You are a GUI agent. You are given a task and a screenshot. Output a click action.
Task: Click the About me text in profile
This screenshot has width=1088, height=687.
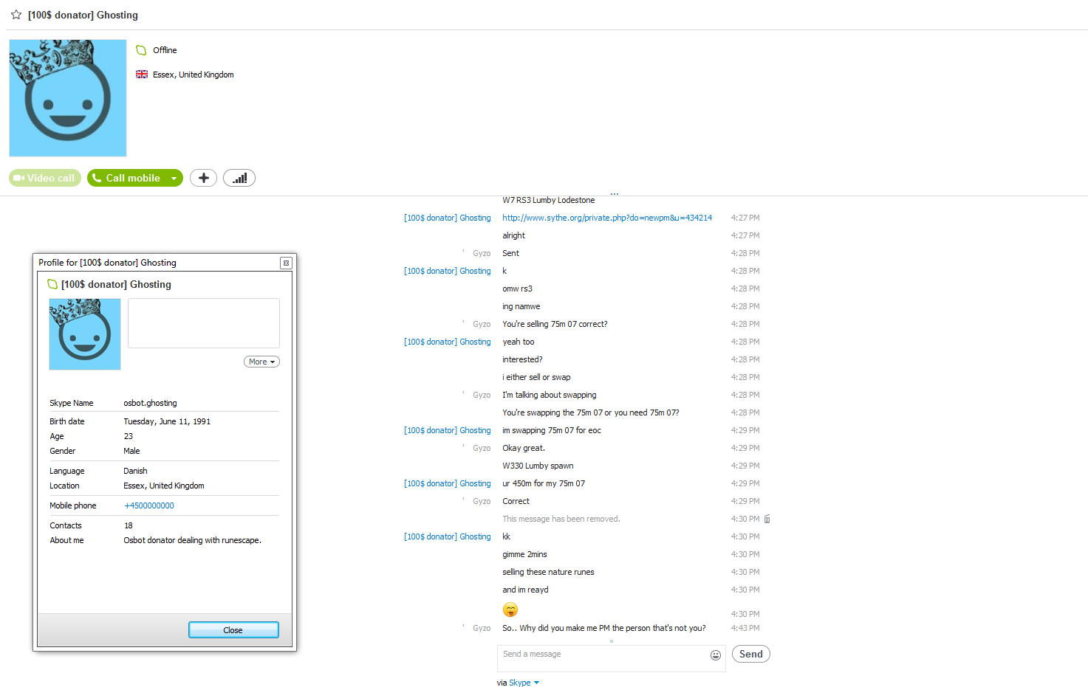click(x=192, y=540)
